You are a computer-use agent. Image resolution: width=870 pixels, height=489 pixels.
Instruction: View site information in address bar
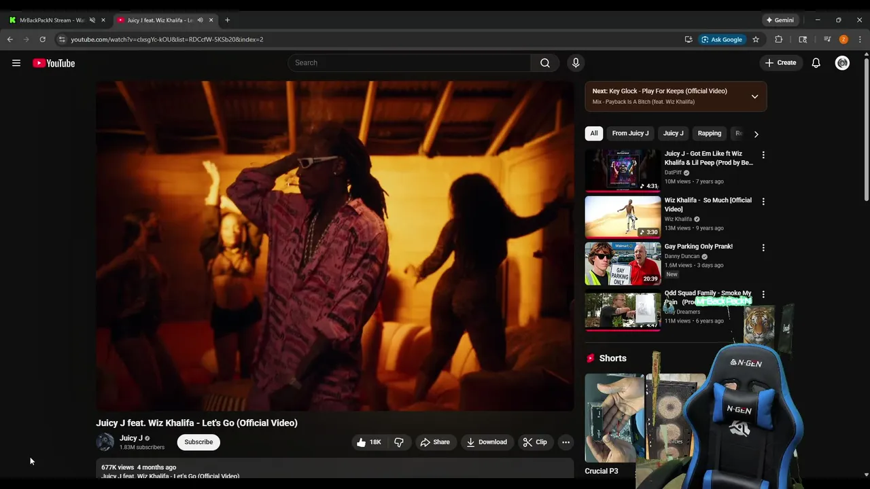62,39
